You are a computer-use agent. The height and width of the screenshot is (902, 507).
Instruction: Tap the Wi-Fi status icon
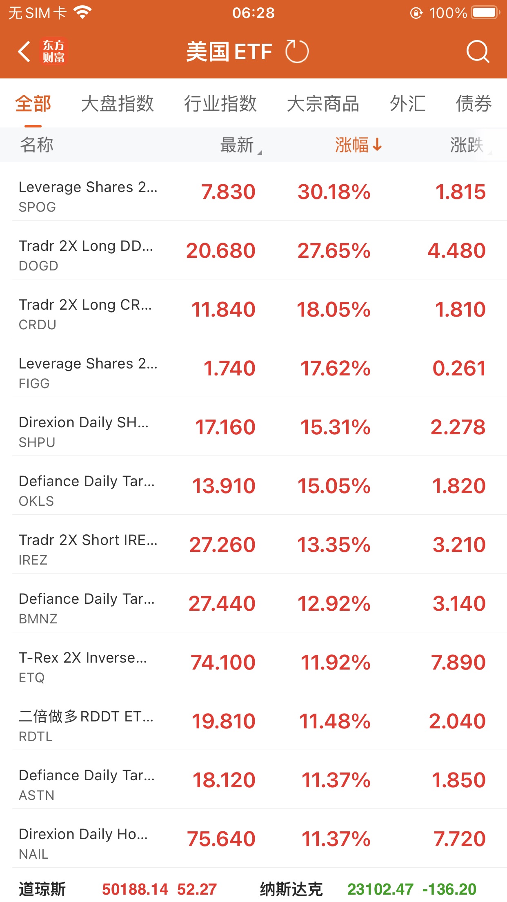coord(82,13)
